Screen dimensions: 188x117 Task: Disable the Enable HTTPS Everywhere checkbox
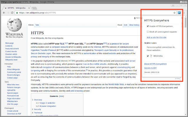click(148, 26)
